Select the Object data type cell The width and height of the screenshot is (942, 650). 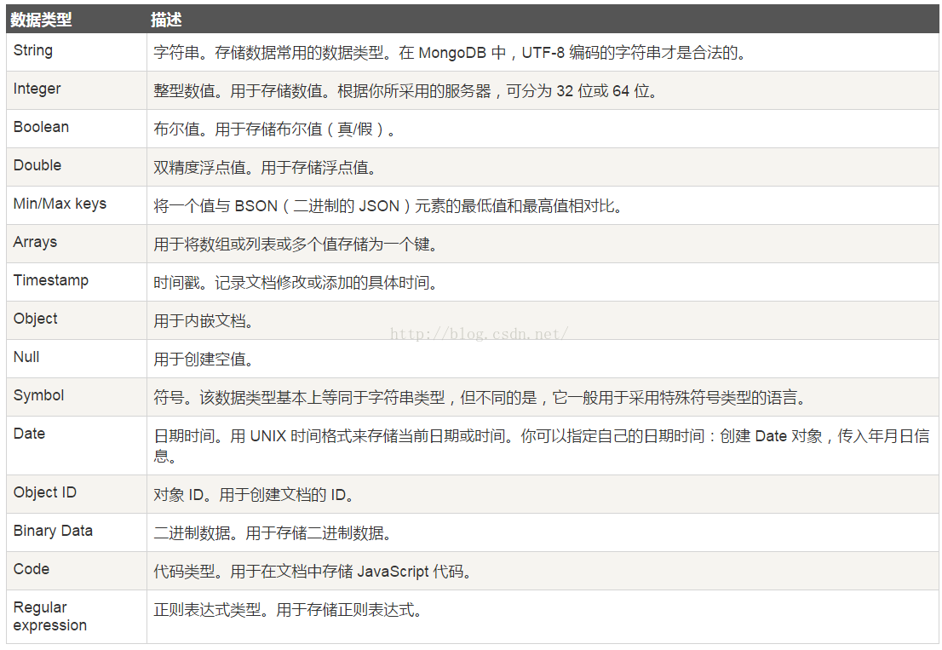pyautogui.click(x=77, y=320)
